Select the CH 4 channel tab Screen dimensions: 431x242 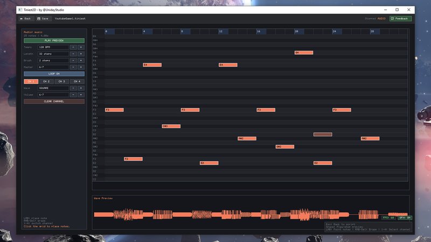point(77,82)
